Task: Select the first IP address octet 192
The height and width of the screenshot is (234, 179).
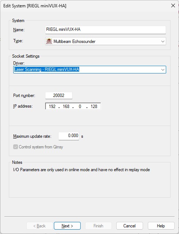Action: coord(52,107)
